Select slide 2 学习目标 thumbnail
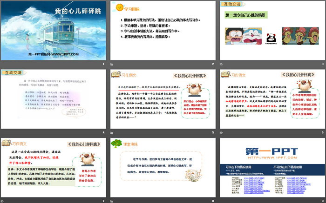Viewport: 326px width, 203px height. (x=163, y=31)
